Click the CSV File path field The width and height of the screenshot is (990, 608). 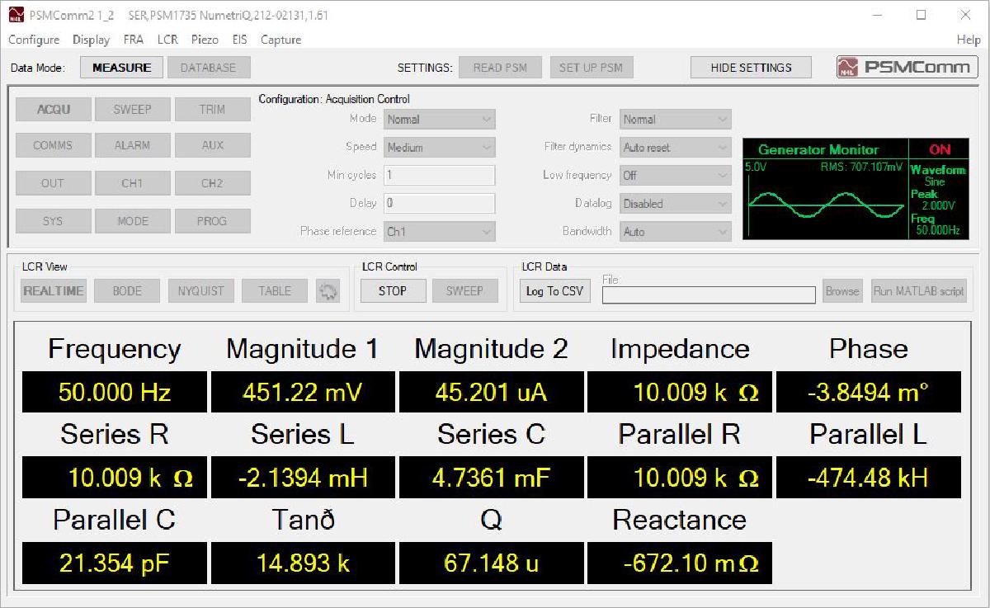click(708, 295)
